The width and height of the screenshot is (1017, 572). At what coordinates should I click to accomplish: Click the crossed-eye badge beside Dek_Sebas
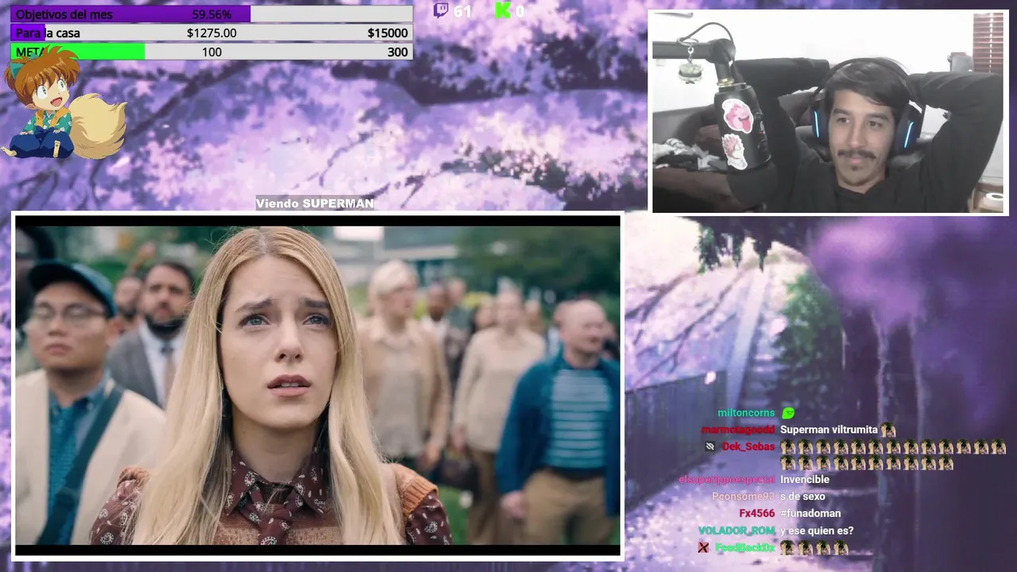point(710,447)
